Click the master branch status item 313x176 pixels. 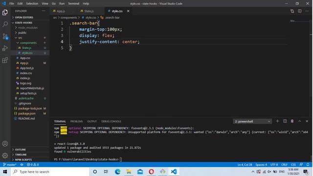10,165
